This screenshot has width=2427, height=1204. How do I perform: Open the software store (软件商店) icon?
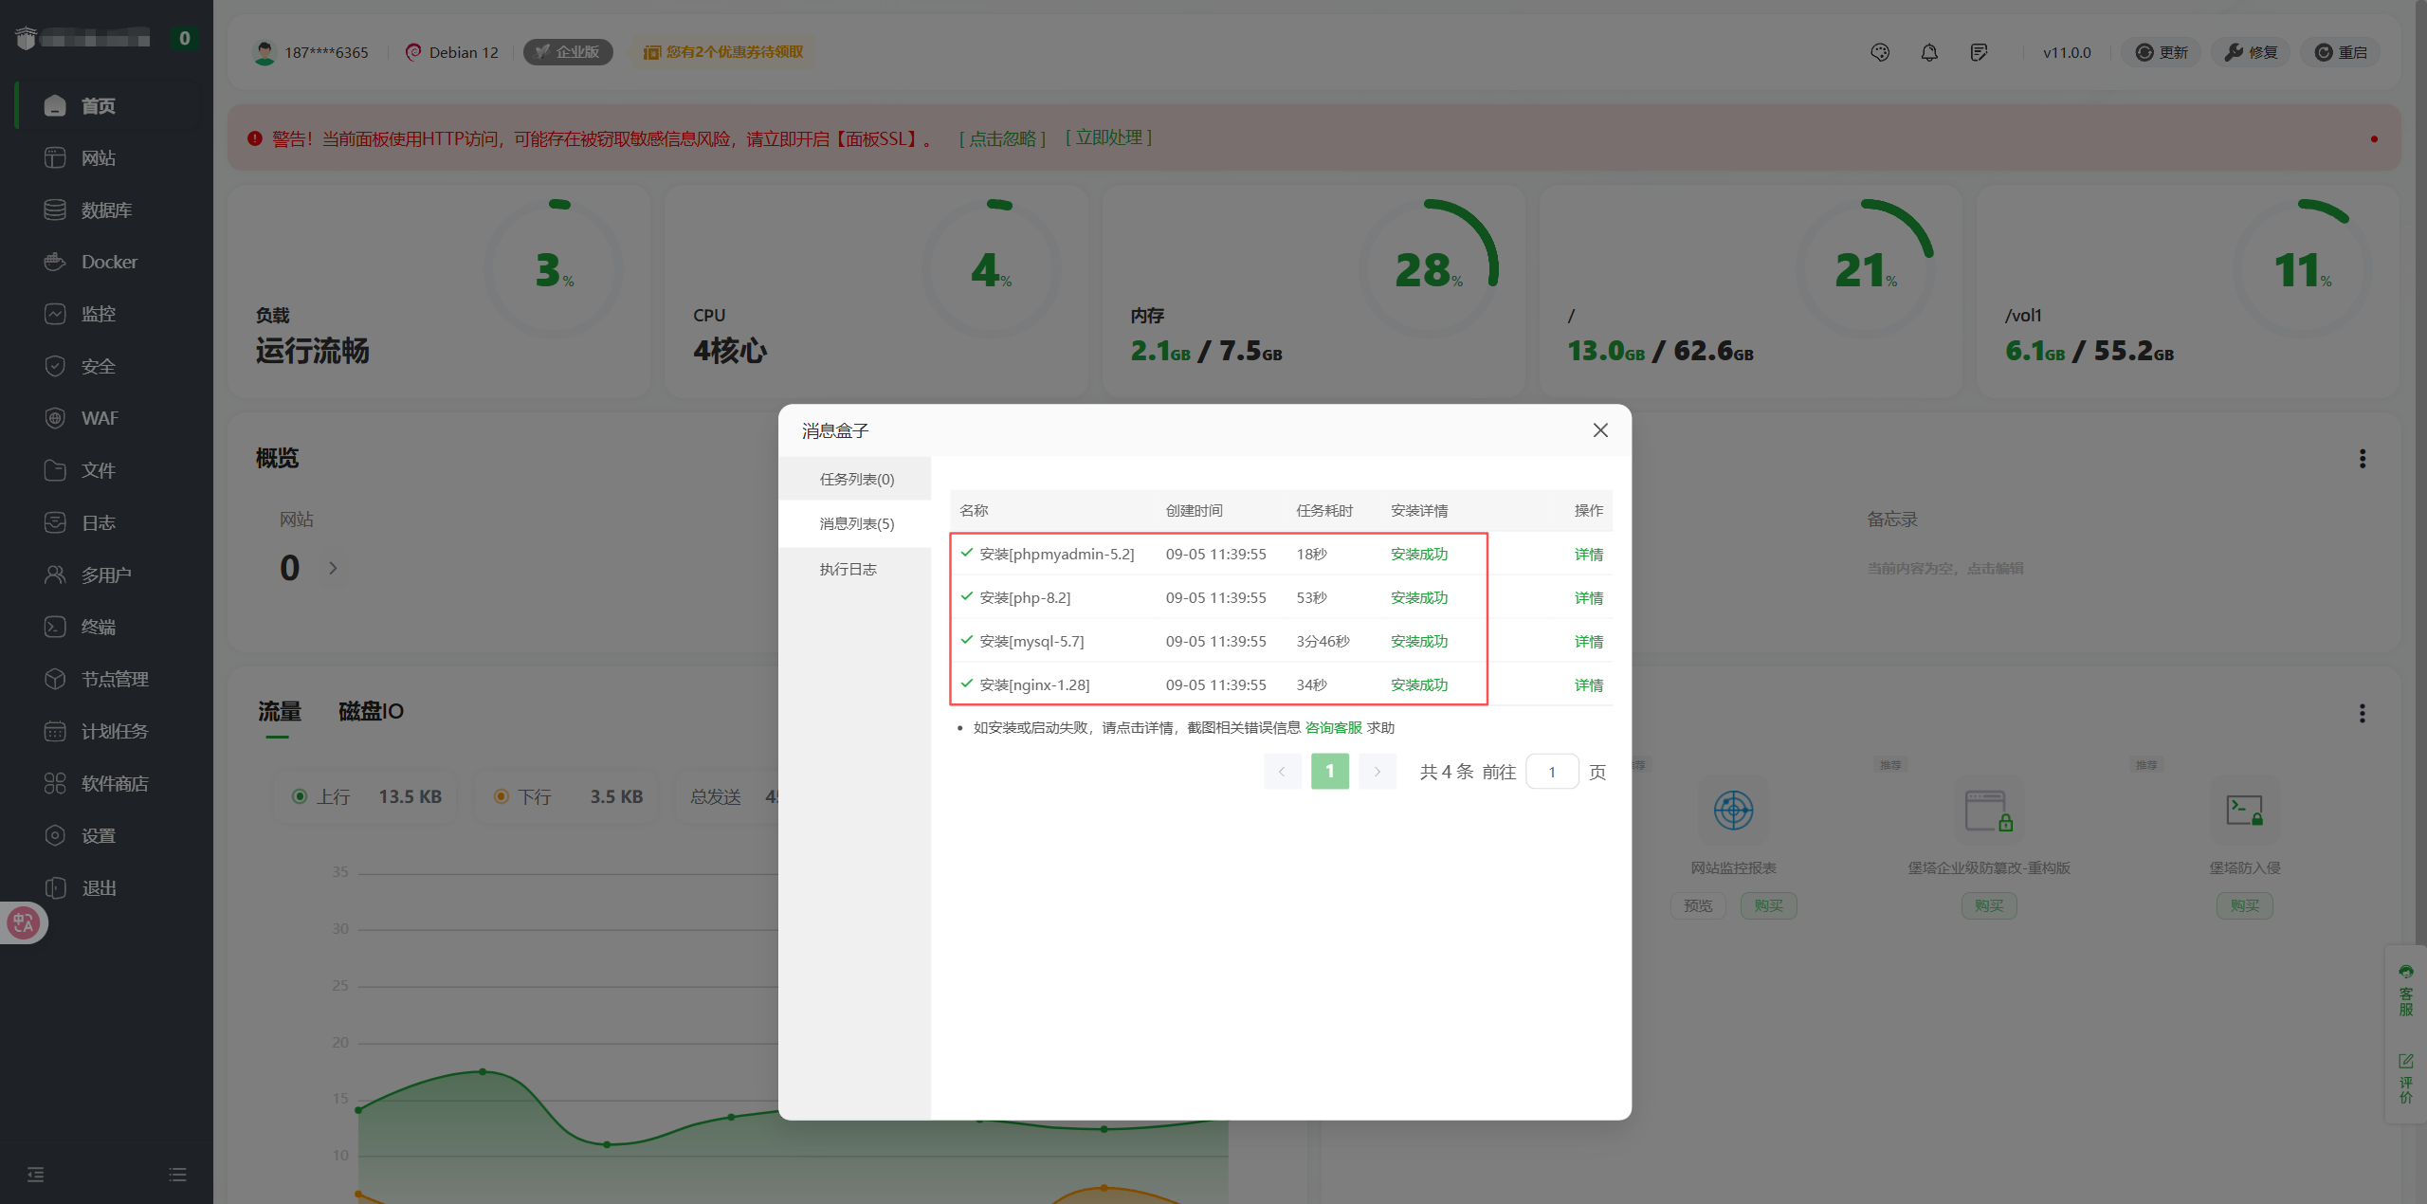click(55, 783)
